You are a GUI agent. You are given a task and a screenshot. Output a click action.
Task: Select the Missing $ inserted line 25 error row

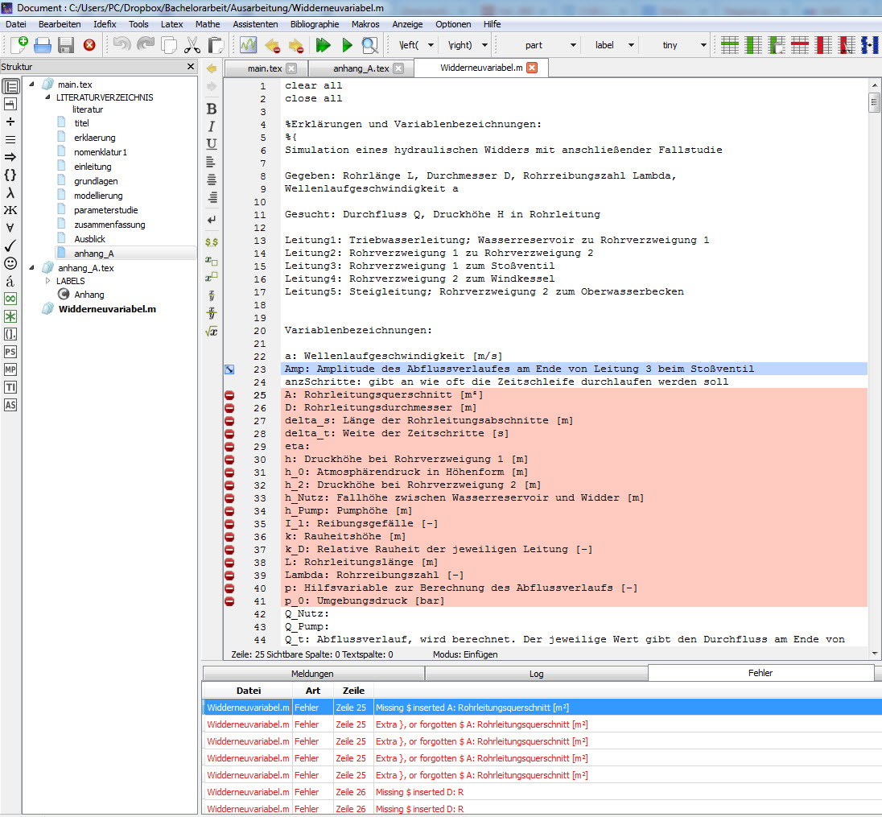point(542,708)
